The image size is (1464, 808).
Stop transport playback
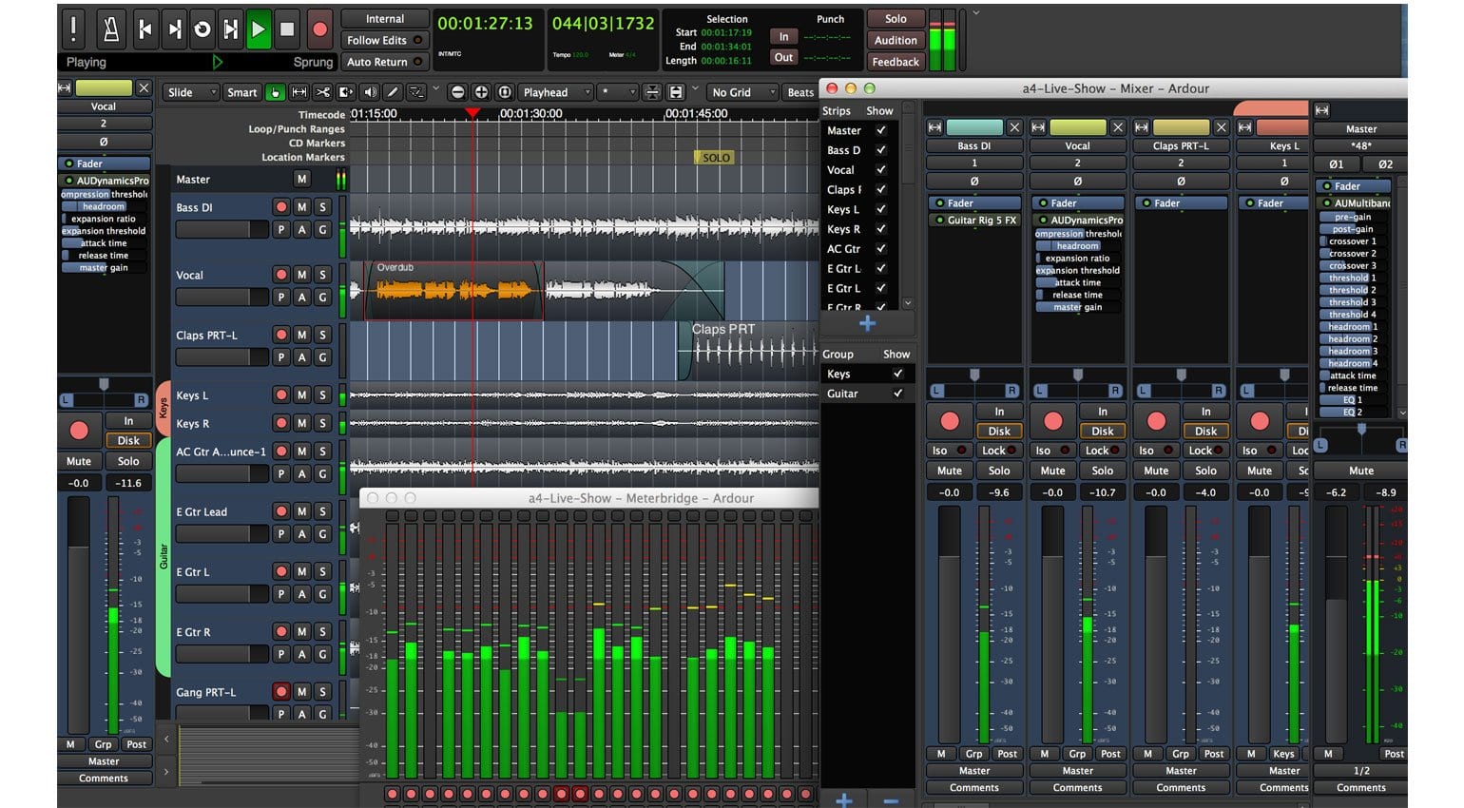click(x=287, y=29)
